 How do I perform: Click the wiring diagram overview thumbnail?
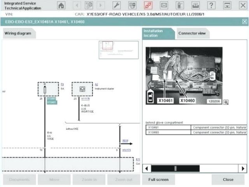(x=119, y=50)
